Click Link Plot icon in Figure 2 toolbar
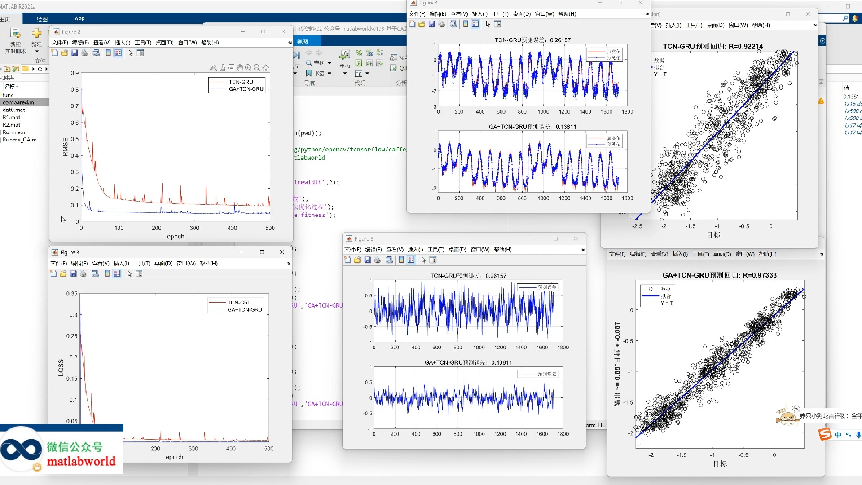The height and width of the screenshot is (485, 862). click(x=96, y=53)
